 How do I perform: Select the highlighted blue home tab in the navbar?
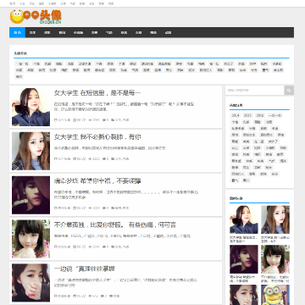tap(17, 32)
